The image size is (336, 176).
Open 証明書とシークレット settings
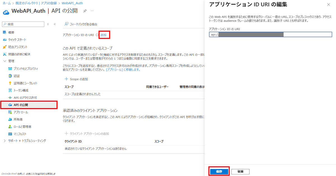click(x=25, y=83)
